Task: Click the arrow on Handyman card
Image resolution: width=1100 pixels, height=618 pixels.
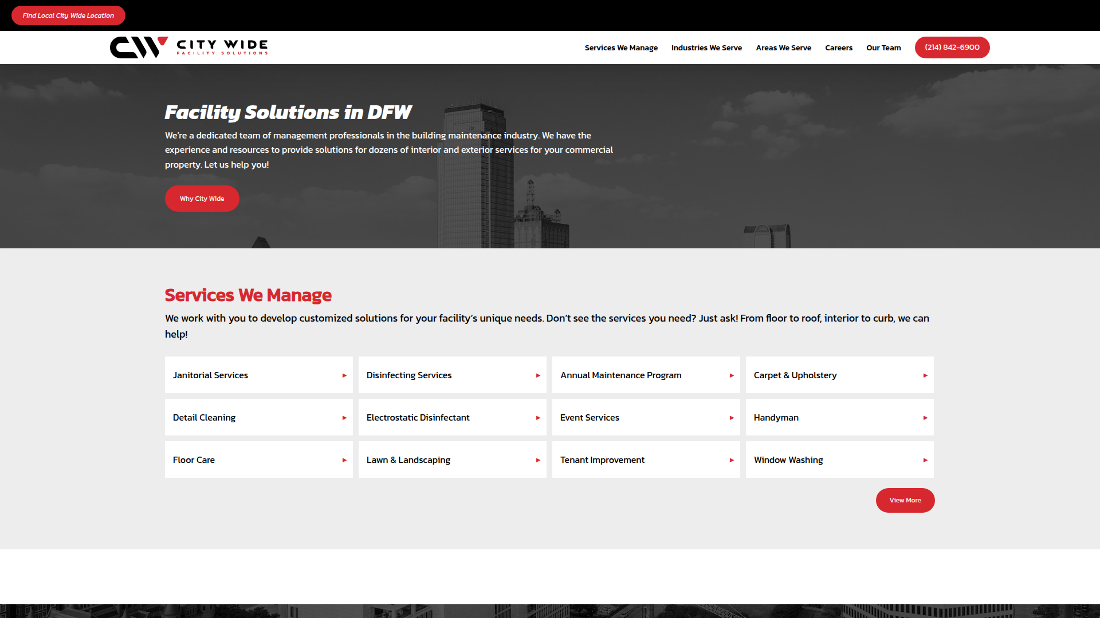Action: (925, 418)
